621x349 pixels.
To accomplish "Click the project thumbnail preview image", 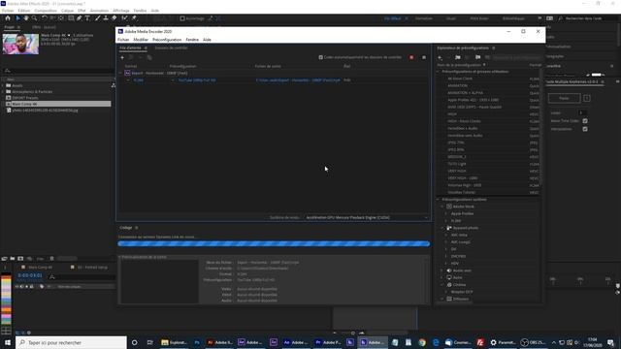I will coord(20,44).
